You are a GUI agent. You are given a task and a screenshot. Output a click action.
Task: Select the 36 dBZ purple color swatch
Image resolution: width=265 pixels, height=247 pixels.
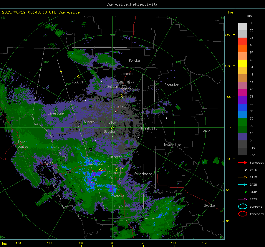point(243,100)
